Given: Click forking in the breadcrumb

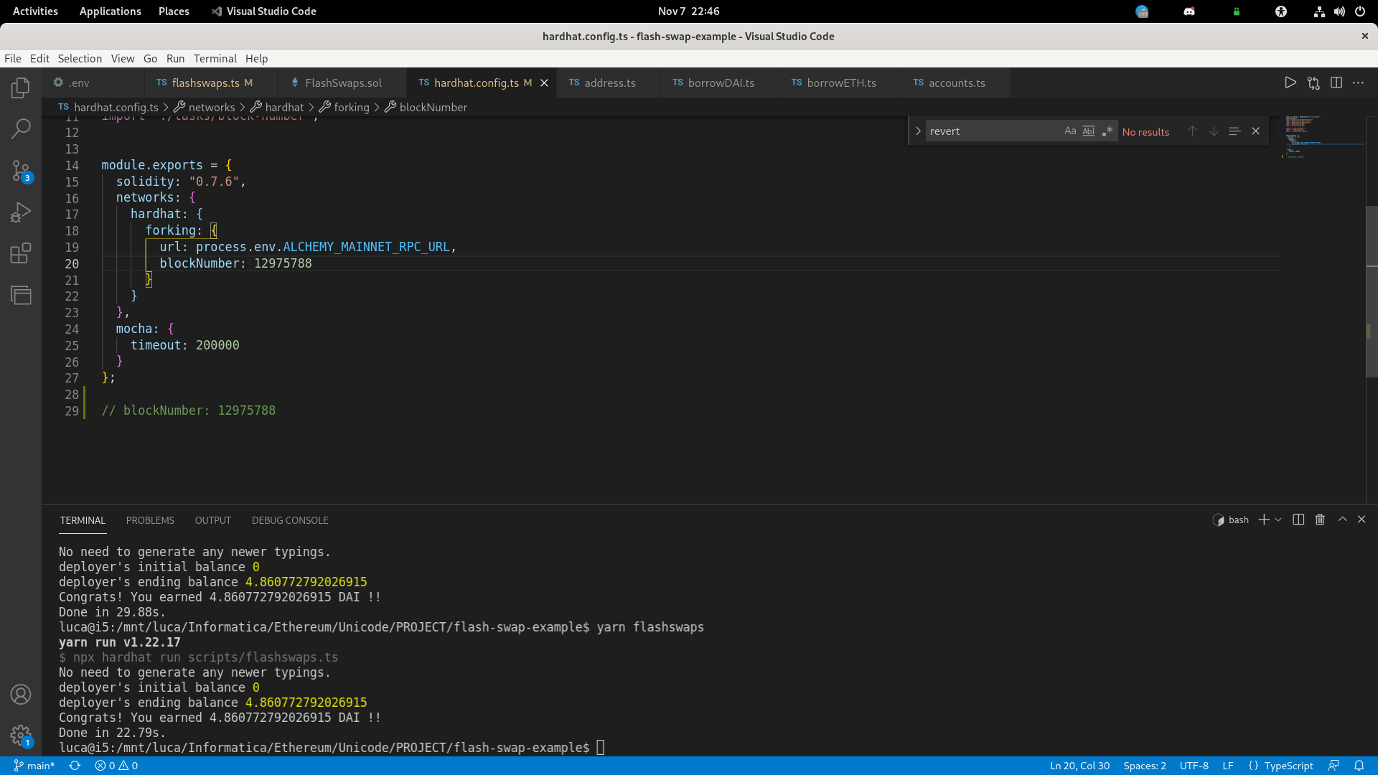Looking at the screenshot, I should click(352, 107).
